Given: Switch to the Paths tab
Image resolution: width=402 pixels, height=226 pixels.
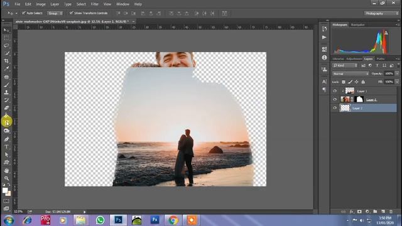Looking at the screenshot, I should click(381, 59).
